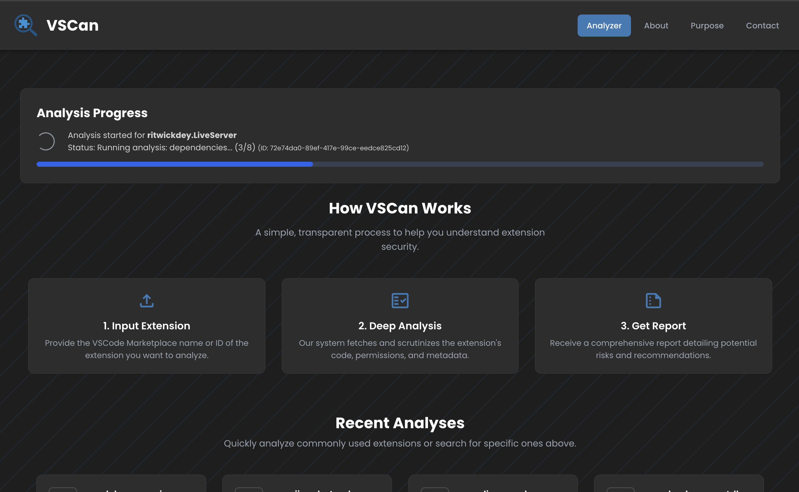Click the analysis progress bar
799x492 pixels.
tap(399, 164)
